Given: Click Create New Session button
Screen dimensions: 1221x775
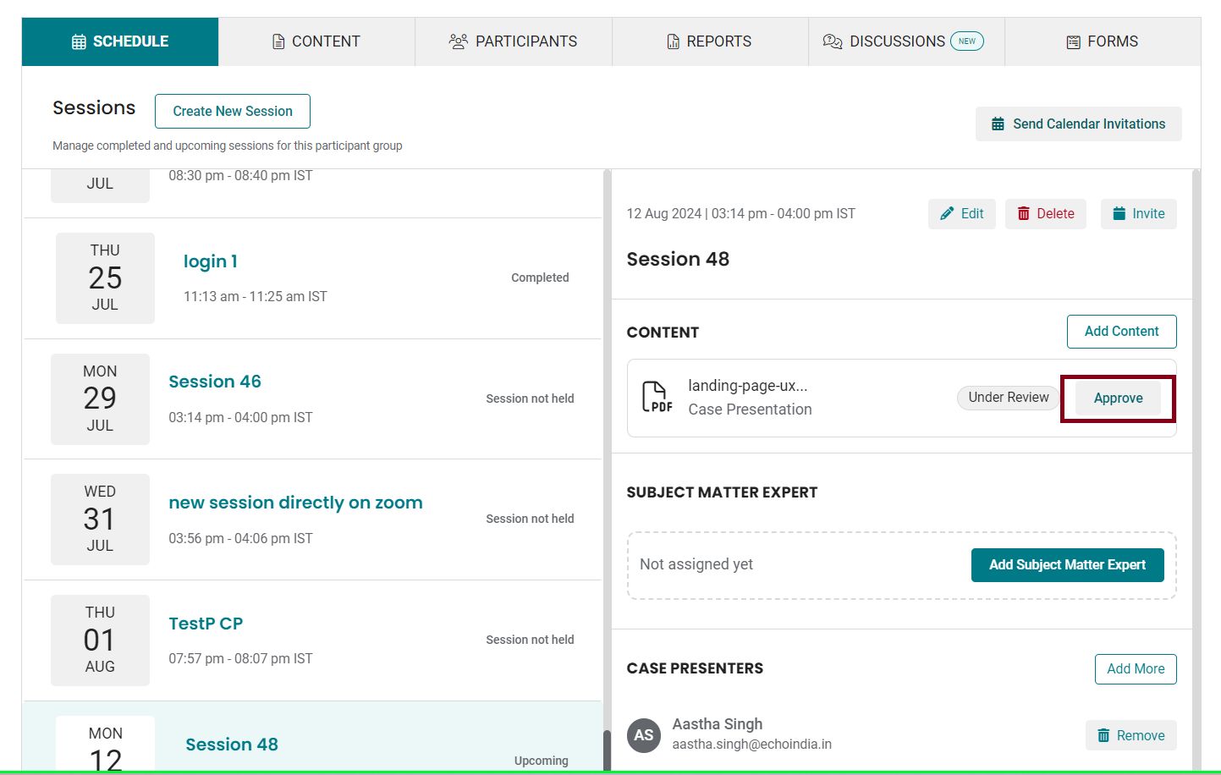Looking at the screenshot, I should [233, 111].
